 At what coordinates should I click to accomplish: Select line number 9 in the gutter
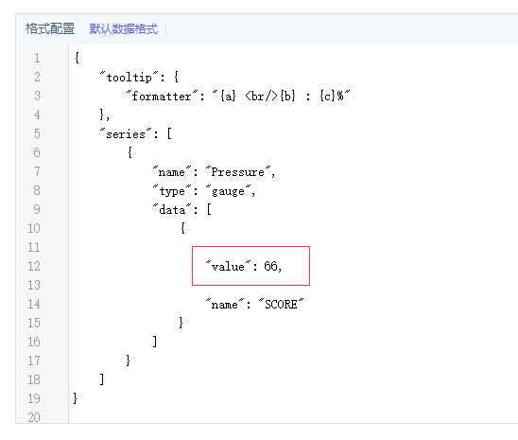pyautogui.click(x=37, y=209)
